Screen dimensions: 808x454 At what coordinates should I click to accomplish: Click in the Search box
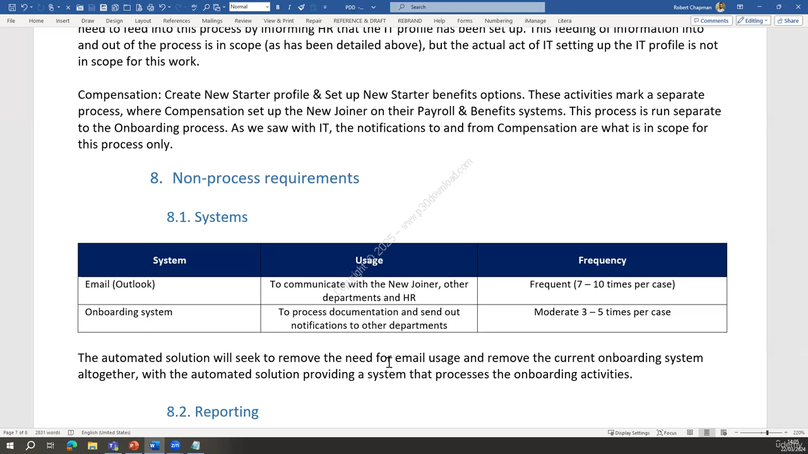(467, 7)
